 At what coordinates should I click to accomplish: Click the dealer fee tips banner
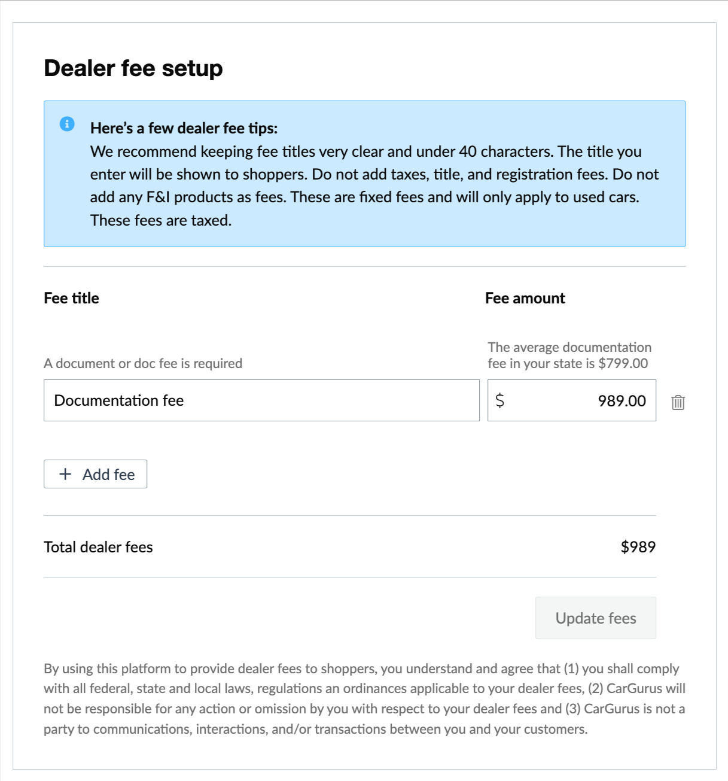[364, 174]
